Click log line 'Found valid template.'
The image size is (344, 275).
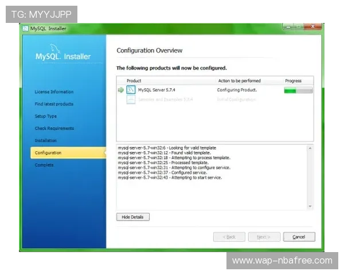165,153
